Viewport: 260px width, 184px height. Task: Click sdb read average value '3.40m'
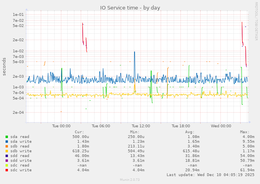pyautogui.click(x=194, y=146)
